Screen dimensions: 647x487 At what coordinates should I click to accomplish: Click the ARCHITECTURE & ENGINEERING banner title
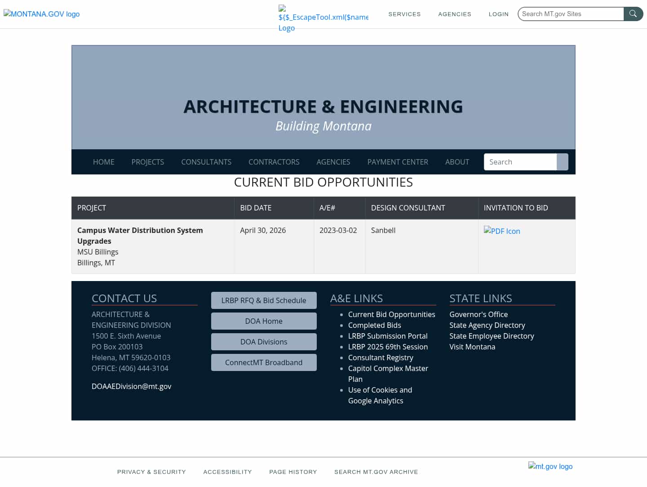323,107
